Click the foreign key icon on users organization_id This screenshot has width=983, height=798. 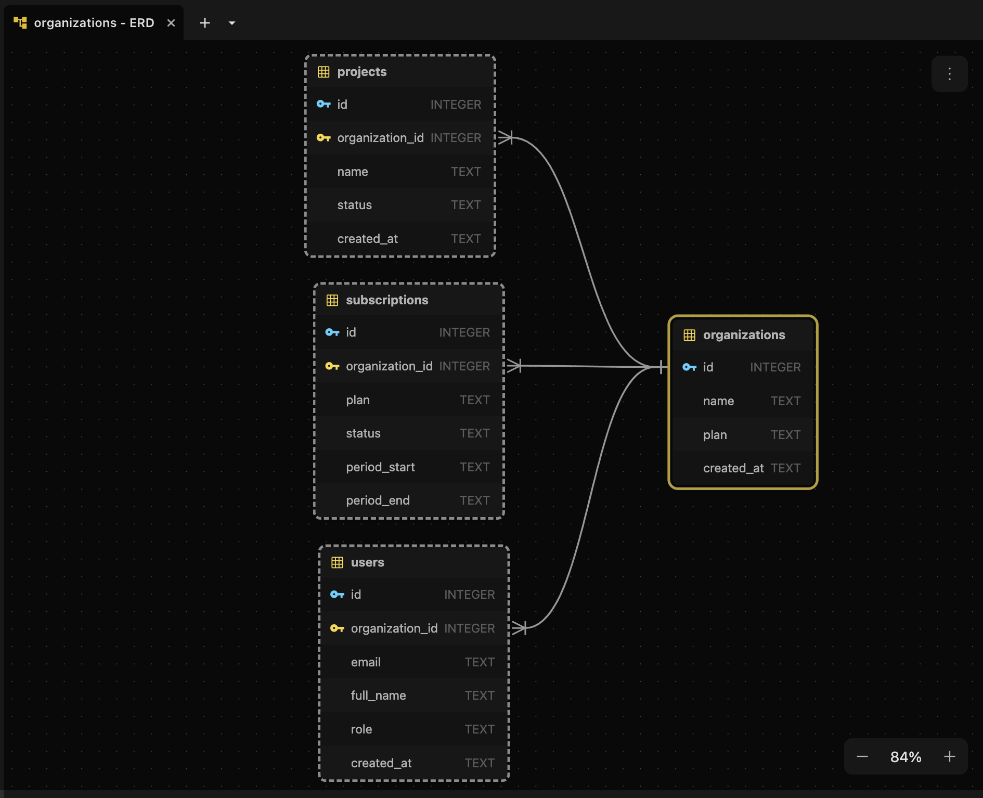coord(338,628)
